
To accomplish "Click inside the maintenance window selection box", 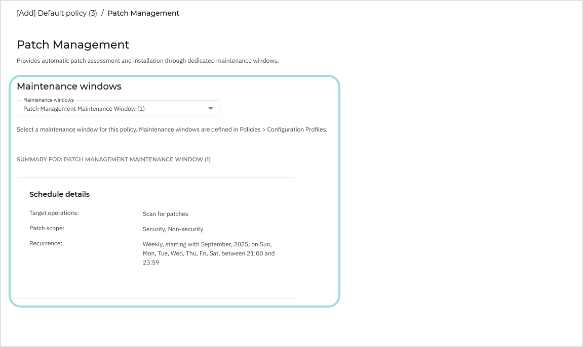I will [118, 108].
